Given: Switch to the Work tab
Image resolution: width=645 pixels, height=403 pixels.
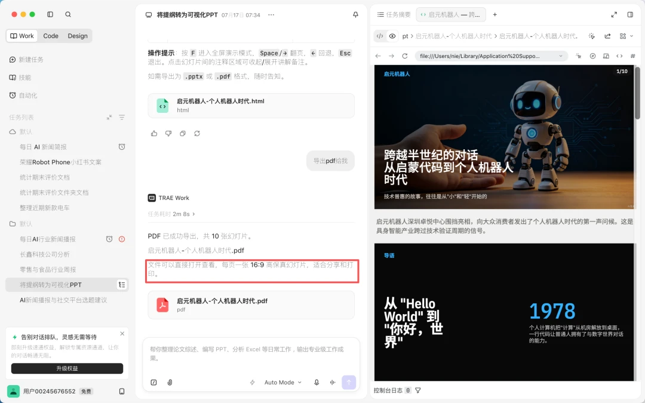Looking at the screenshot, I should coord(22,36).
